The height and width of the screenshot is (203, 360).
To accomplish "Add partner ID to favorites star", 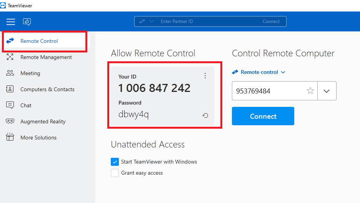I will (x=310, y=91).
